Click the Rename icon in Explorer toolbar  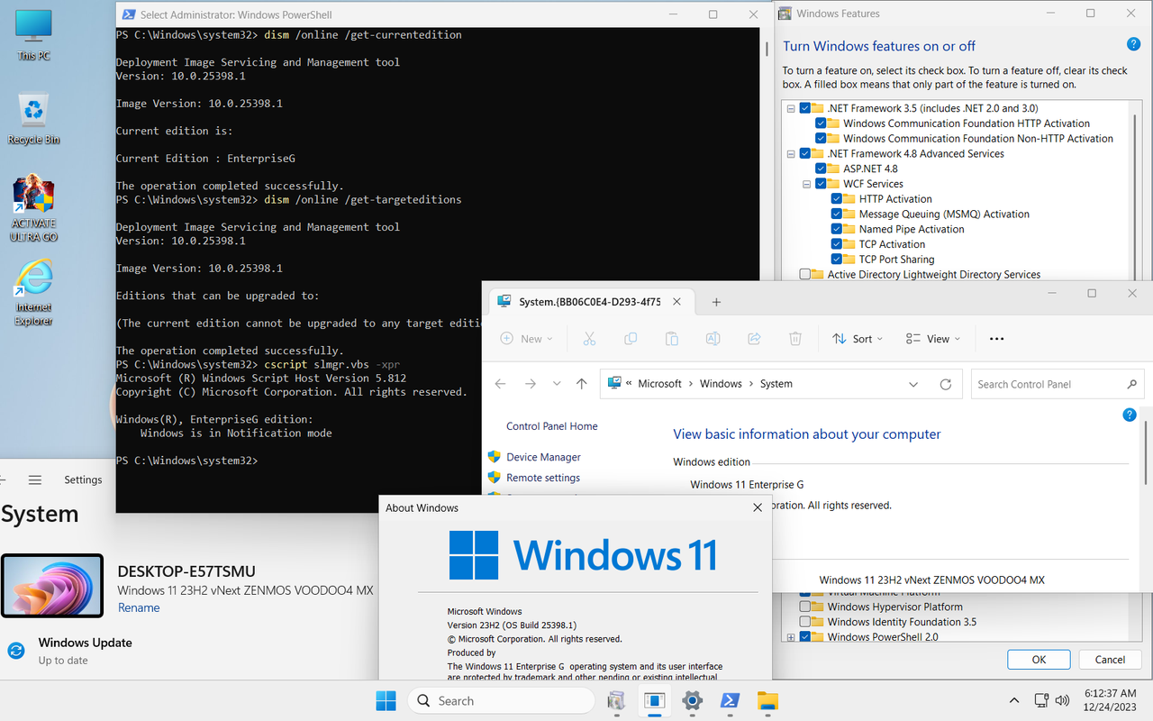713,339
